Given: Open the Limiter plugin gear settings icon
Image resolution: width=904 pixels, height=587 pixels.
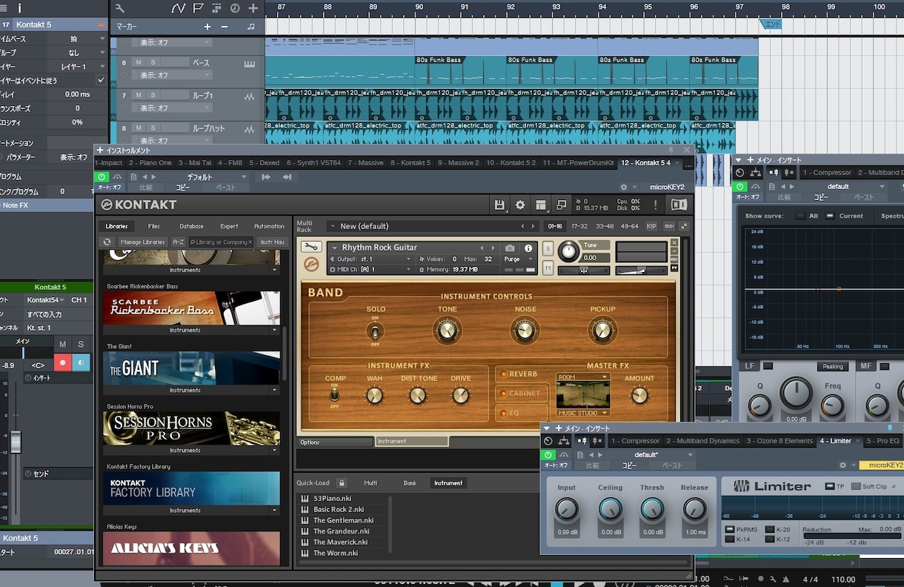Looking at the screenshot, I should [x=842, y=465].
